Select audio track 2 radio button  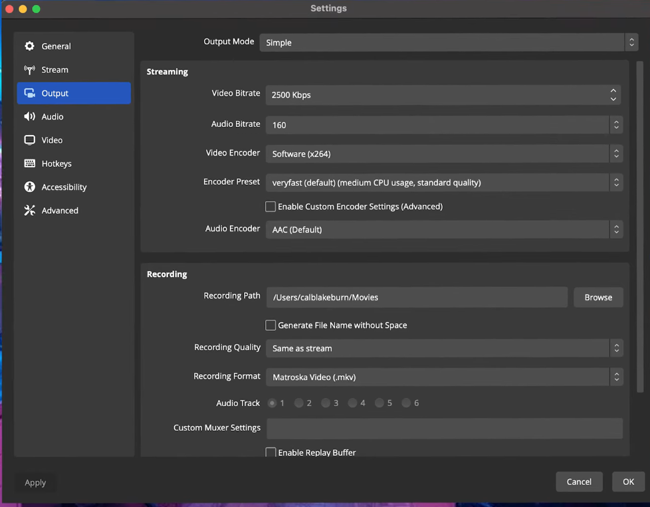(299, 403)
